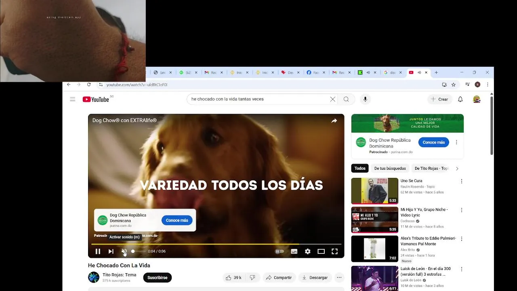
Task: Select the Todos filter chip
Action: point(360,169)
